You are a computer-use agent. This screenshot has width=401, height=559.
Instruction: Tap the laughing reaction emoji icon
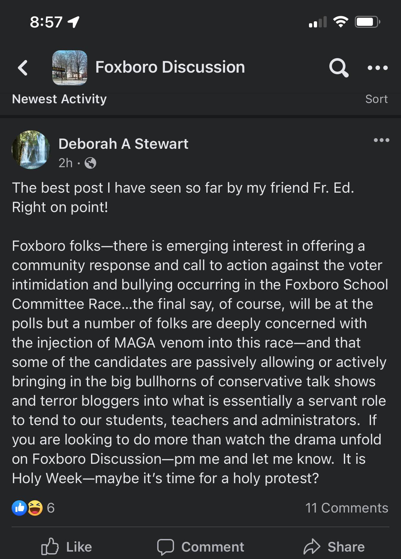(35, 508)
